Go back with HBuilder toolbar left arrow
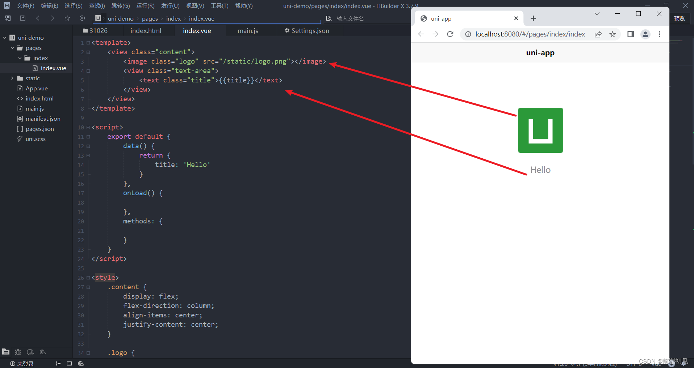The height and width of the screenshot is (368, 694). tap(38, 18)
